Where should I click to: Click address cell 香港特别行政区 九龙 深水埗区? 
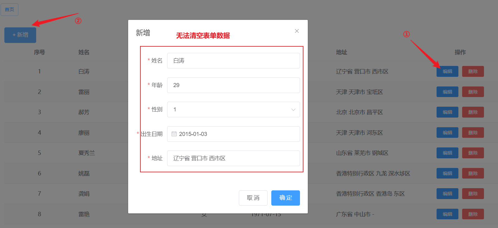pyautogui.click(x=373, y=174)
